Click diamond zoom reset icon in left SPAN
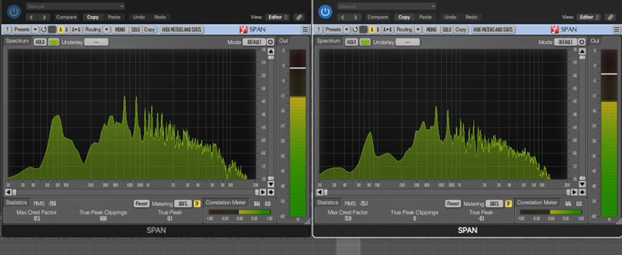Screen dimensions: 622x255 (271, 192)
